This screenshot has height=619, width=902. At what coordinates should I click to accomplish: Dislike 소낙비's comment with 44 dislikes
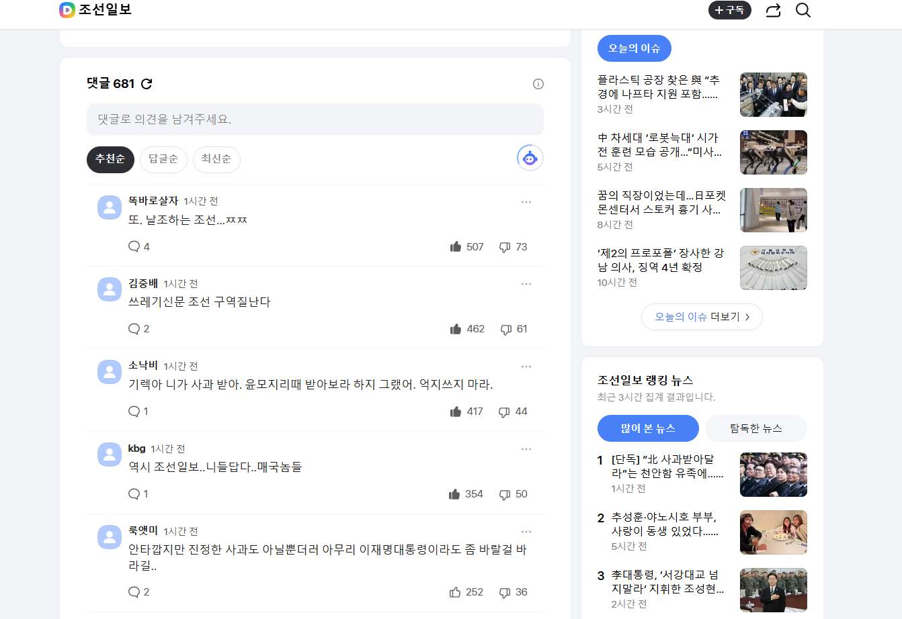(513, 412)
